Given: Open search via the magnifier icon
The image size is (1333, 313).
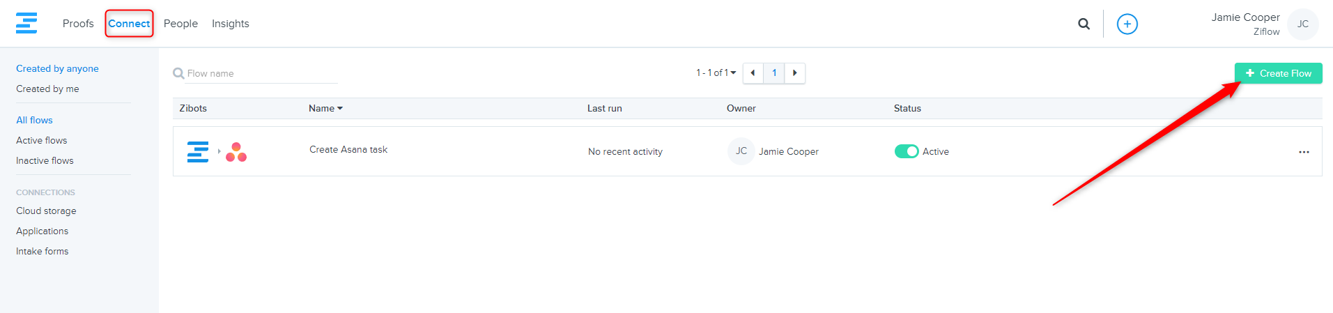Looking at the screenshot, I should [1084, 24].
